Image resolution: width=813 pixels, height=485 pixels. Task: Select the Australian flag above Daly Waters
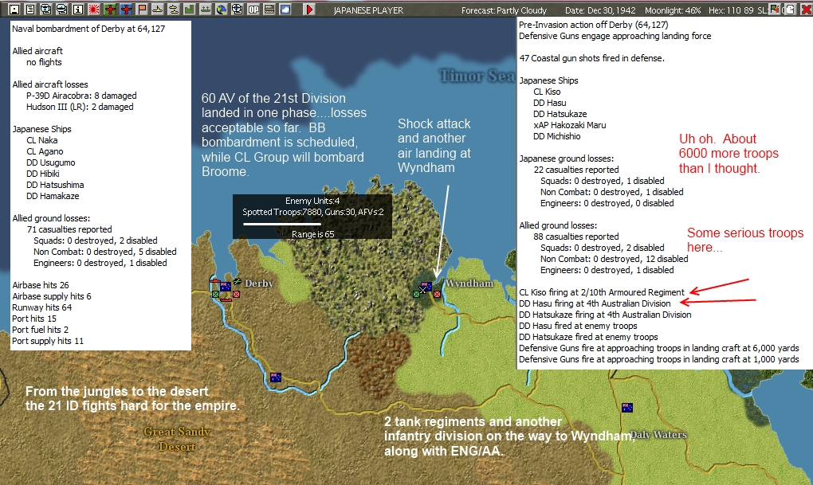(x=626, y=407)
